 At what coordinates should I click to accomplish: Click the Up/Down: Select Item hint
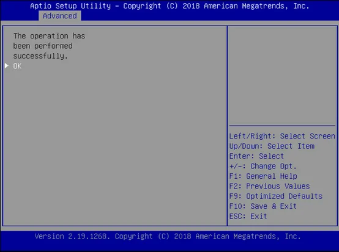pos(272,146)
